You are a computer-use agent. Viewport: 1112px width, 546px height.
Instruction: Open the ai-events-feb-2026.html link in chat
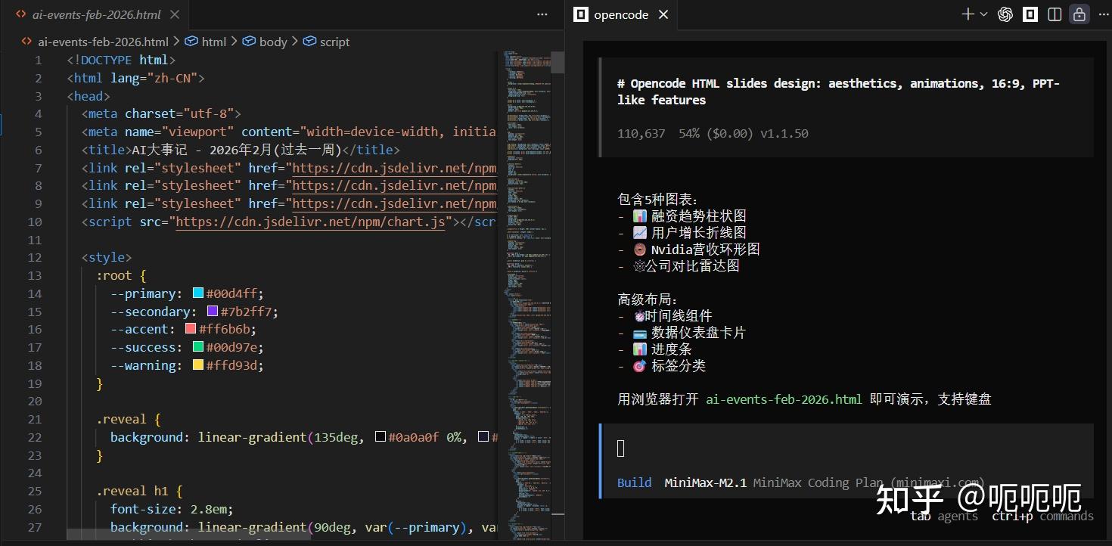784,399
